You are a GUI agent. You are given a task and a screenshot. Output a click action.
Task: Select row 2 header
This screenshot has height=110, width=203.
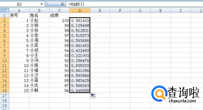[x=4, y=20]
